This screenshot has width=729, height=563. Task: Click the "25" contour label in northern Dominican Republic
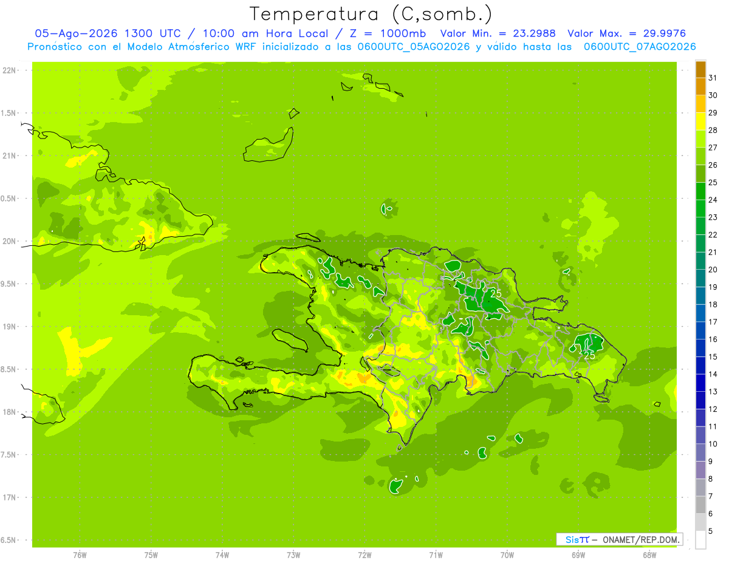click(496, 294)
